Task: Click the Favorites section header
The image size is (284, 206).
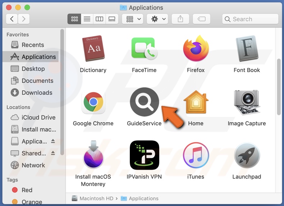Action: (18, 34)
